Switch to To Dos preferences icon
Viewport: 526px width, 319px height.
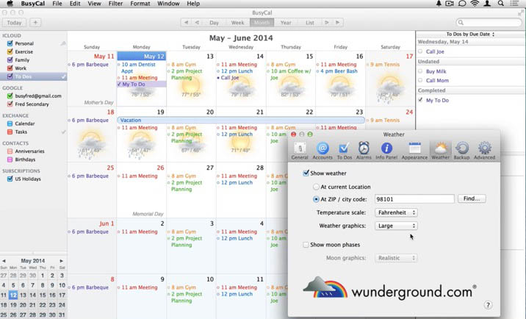344,149
